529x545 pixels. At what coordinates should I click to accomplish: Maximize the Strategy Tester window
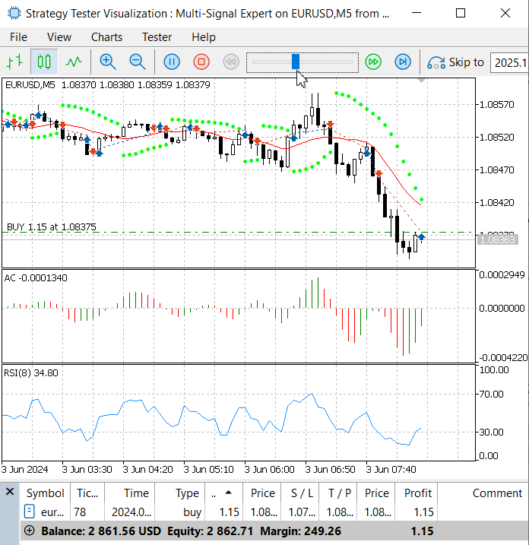coord(461,13)
